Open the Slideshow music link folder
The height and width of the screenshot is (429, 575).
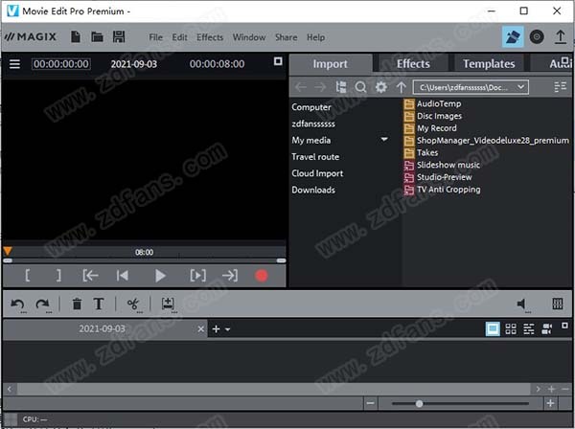(x=442, y=165)
